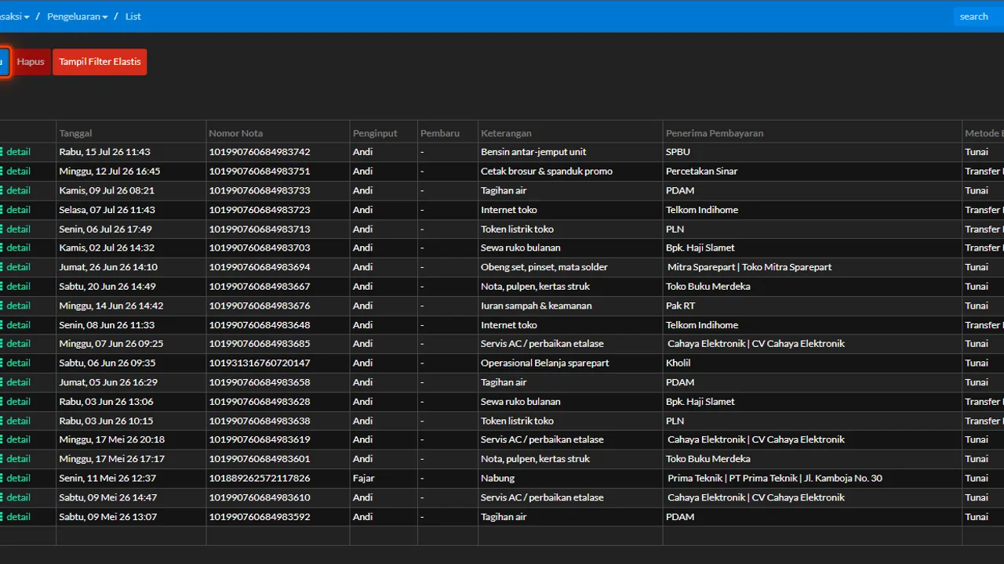Image resolution: width=1004 pixels, height=564 pixels.
Task: Click the List breadcrumb item
Action: coord(133,16)
